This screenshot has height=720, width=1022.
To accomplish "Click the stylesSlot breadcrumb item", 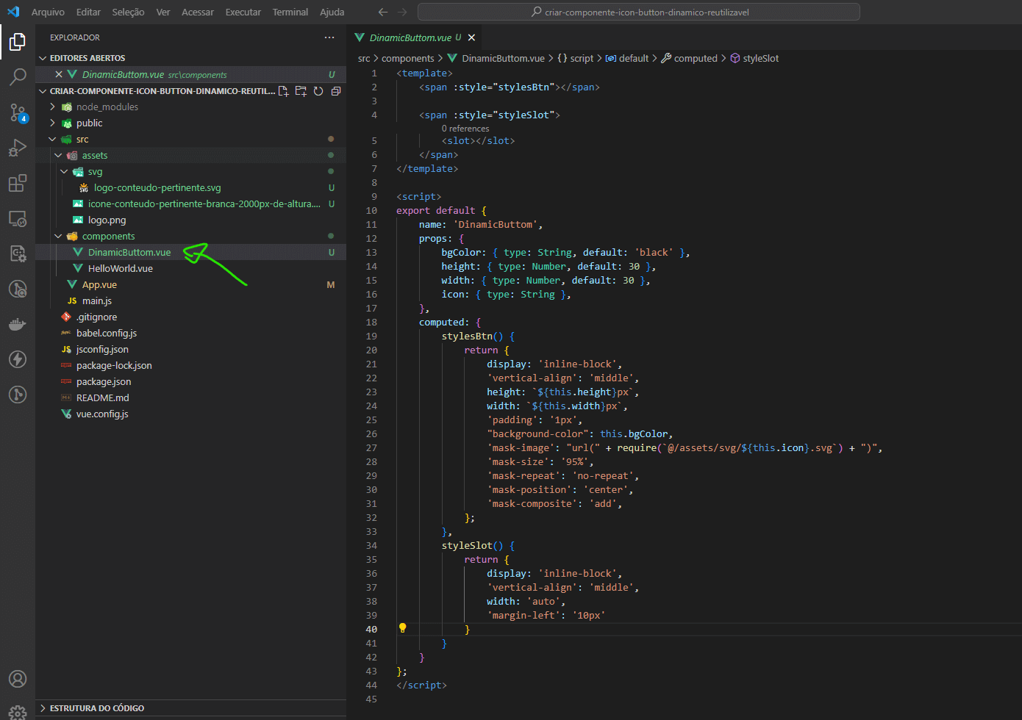I will [760, 58].
